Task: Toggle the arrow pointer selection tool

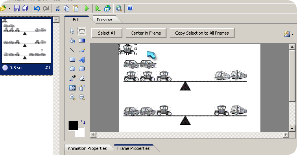Action: [x=72, y=31]
